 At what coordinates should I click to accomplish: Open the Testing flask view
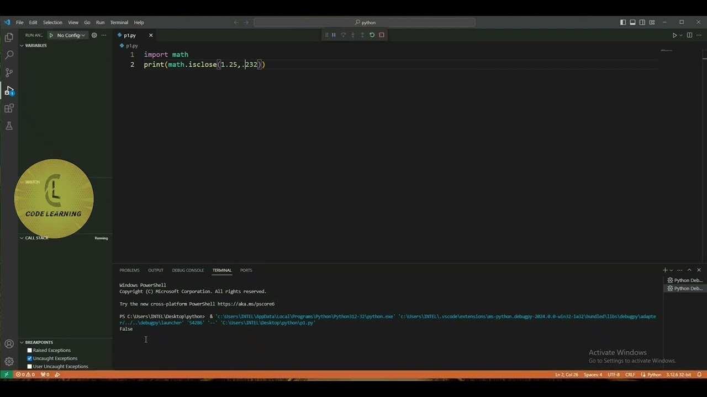(x=9, y=126)
